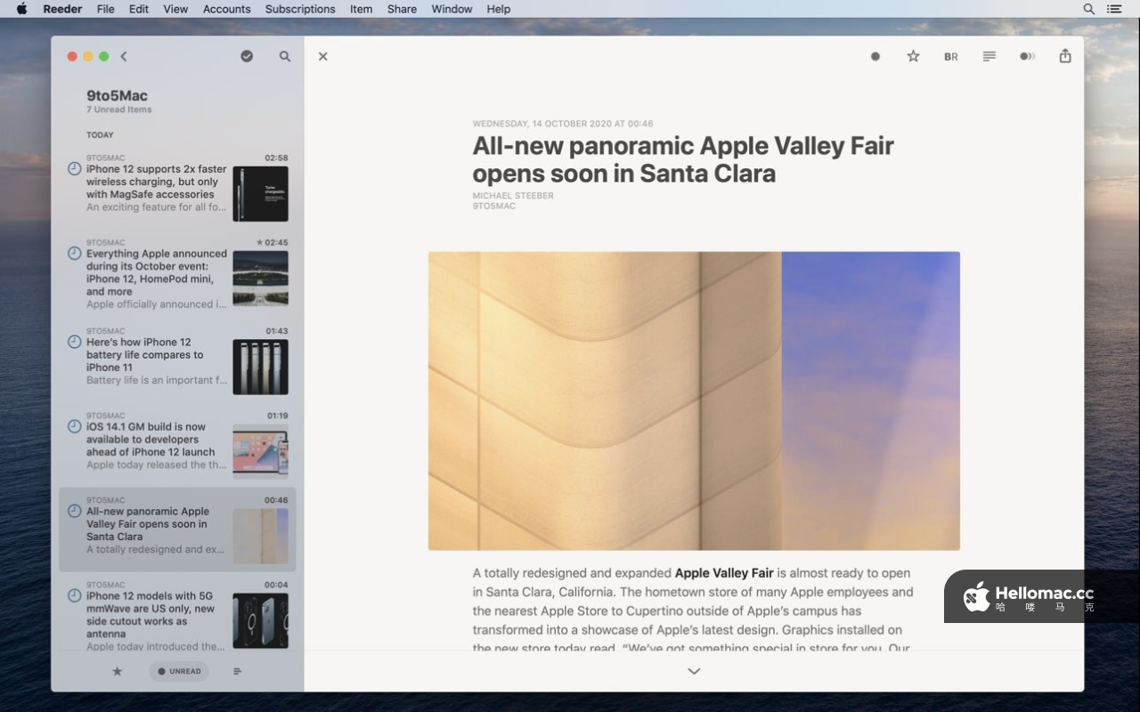
Task: Activate Bionic Reading BR icon
Action: click(951, 56)
